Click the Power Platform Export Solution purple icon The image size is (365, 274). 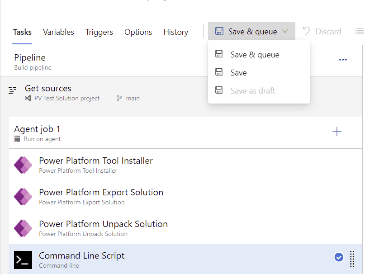pyautogui.click(x=23, y=197)
